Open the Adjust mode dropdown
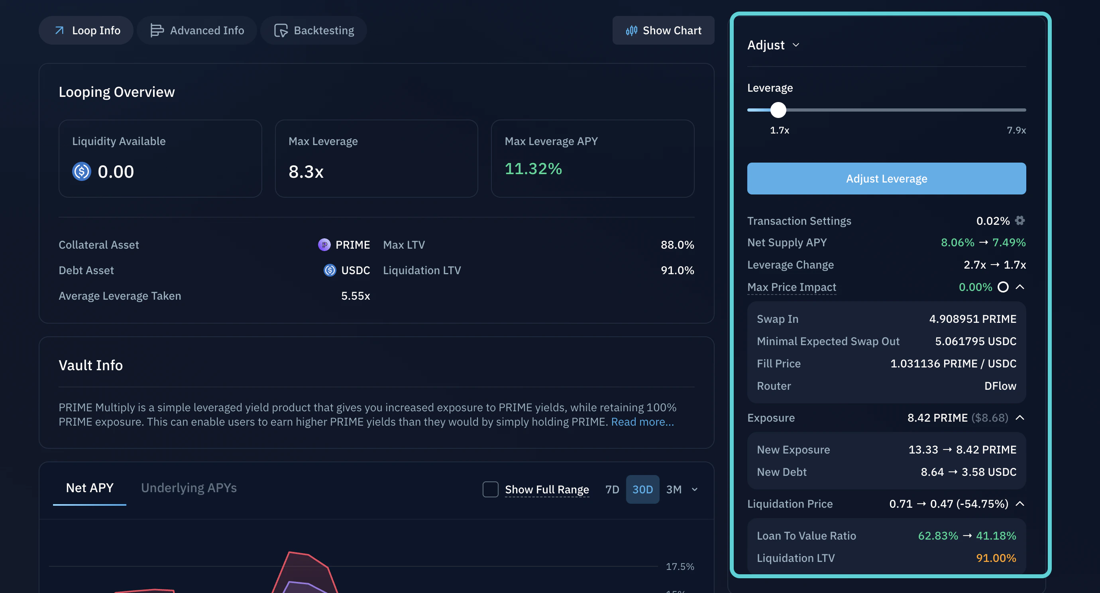Viewport: 1100px width, 593px height. click(773, 45)
